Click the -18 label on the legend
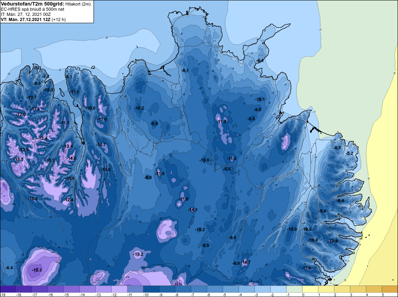 [18, 295]
